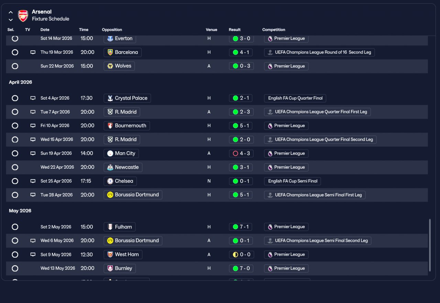The image size is (440, 303).
Task: Click the green win dot beside Fulham 7 - 1
Action: (235, 227)
